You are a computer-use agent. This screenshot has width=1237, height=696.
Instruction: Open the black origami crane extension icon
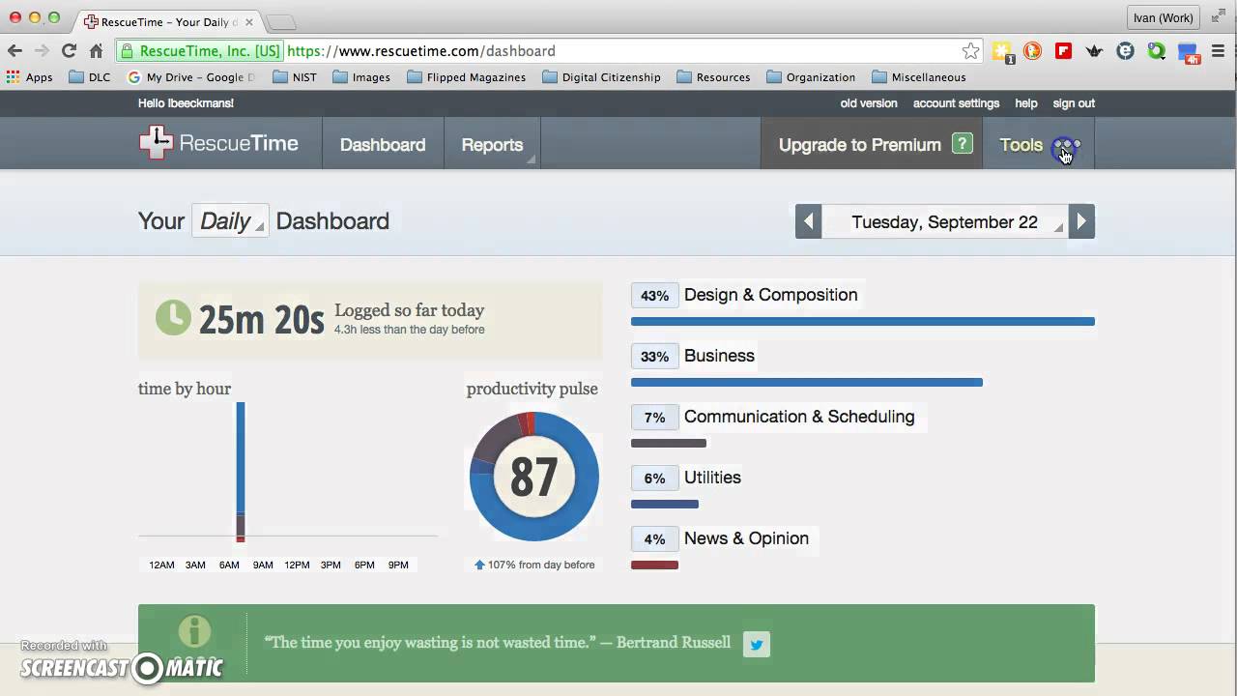pyautogui.click(x=1094, y=51)
